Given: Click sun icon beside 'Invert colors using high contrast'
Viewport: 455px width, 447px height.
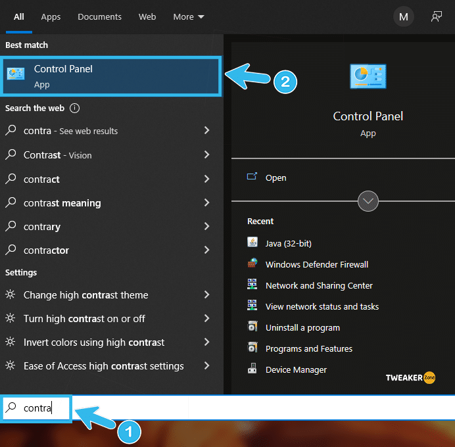Looking at the screenshot, I should pos(11,342).
